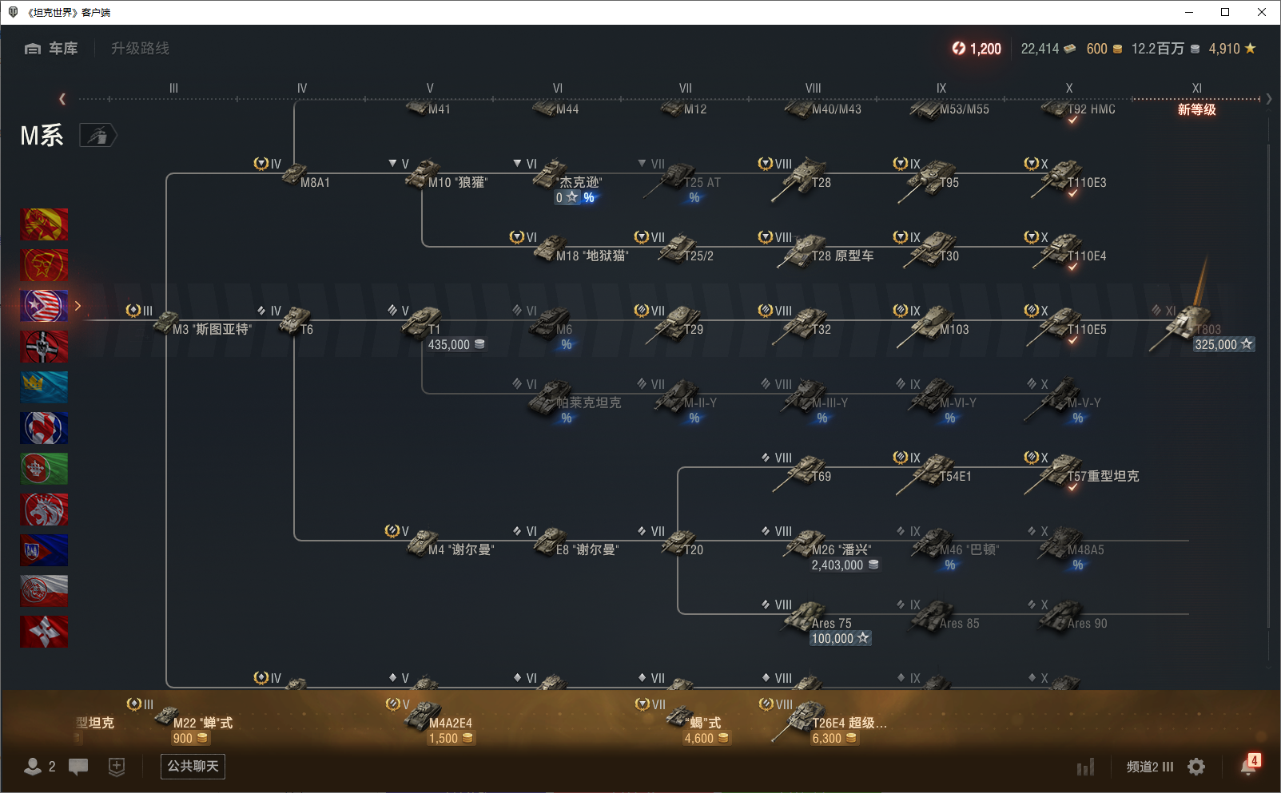Viewport: 1281px width, 793px height.
Task: Click the 新等级 tier XI label
Action: point(1196,110)
